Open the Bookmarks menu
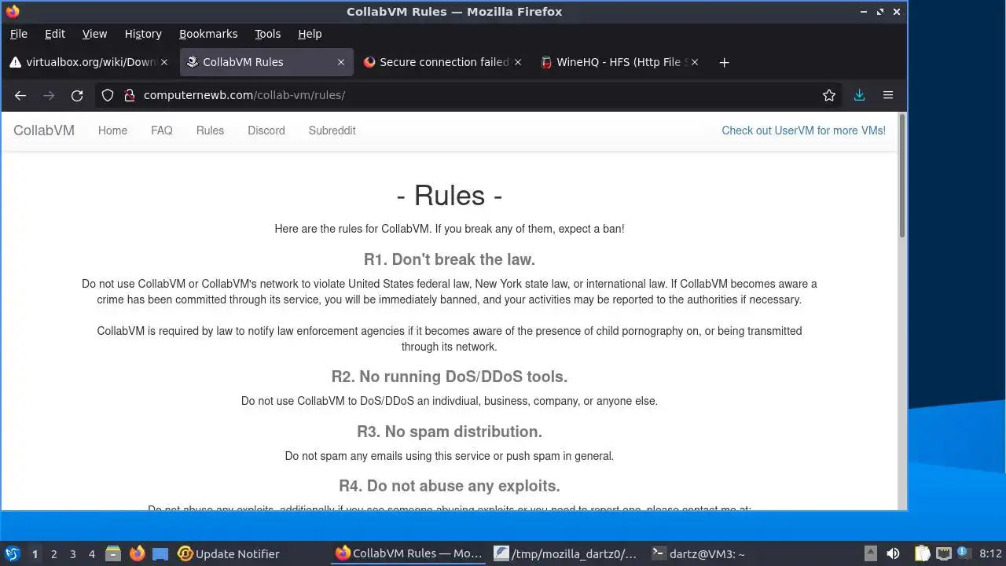Screen dimensions: 1006x566 (208, 34)
